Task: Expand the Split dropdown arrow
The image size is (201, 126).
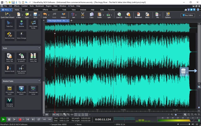Action: 111,15
